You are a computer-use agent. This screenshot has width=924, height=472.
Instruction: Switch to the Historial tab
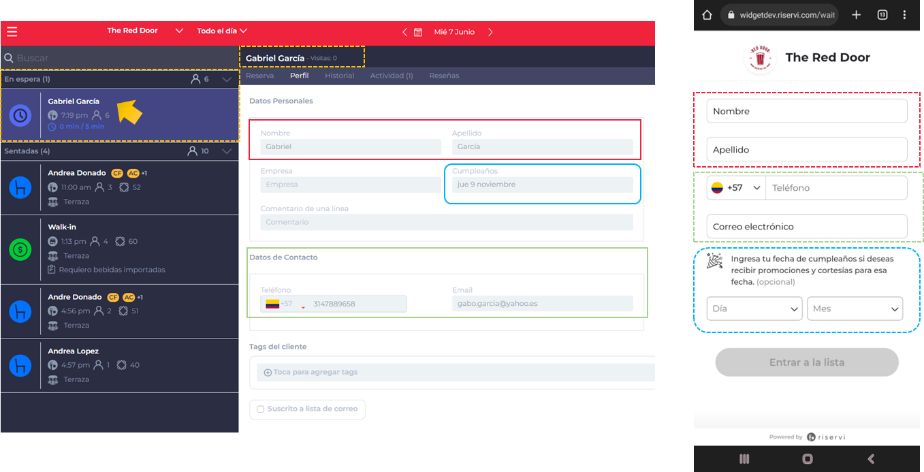pos(339,76)
